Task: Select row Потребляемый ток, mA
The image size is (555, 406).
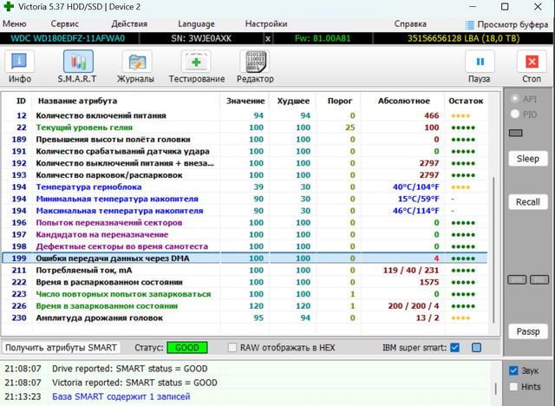Action: click(245, 271)
